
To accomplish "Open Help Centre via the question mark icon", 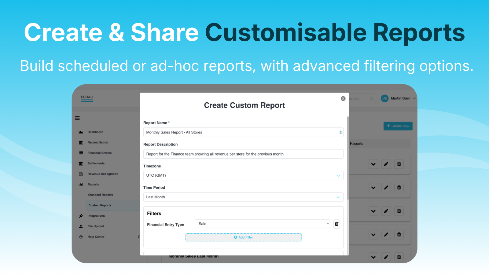I will 96,237.
